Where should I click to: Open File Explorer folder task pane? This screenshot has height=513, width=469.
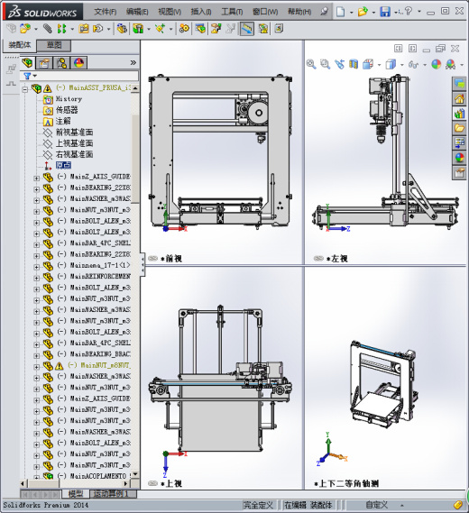click(459, 128)
